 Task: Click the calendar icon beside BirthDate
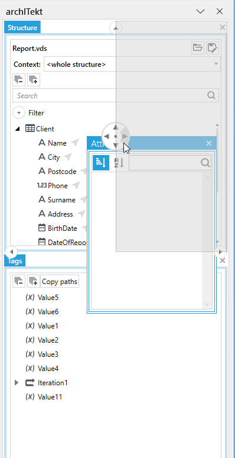(x=42, y=228)
